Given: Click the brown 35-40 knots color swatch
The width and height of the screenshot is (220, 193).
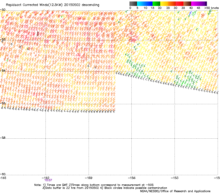Looking at the screenshot, I should point(187,4).
